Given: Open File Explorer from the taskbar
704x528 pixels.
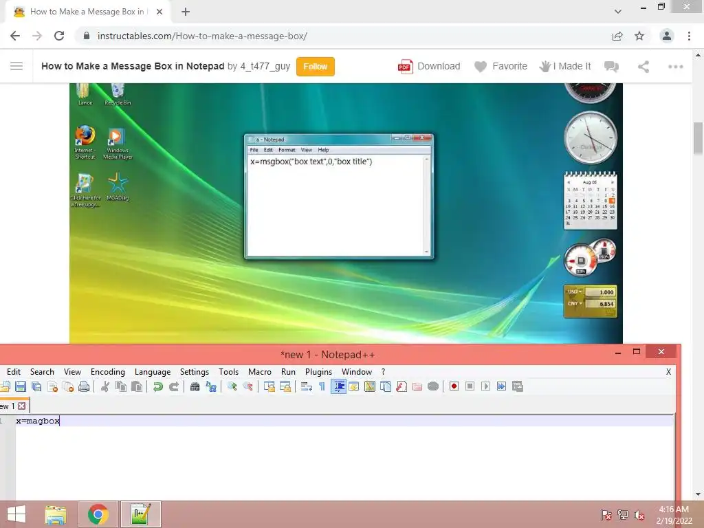Looking at the screenshot, I should [56, 514].
